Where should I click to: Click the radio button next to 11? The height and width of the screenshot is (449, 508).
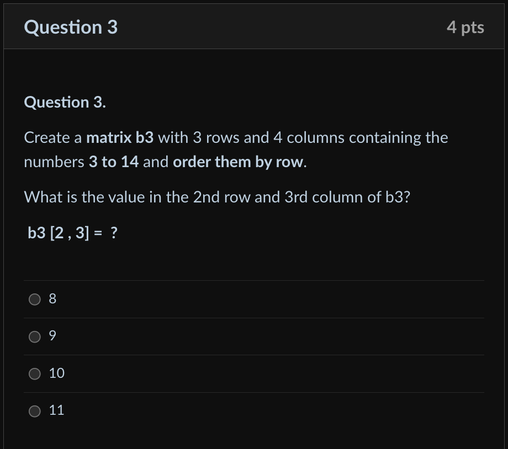coord(34,410)
